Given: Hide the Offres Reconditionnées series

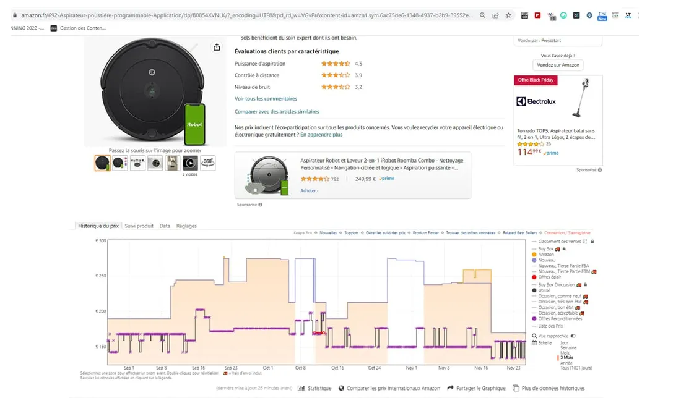Looking at the screenshot, I should (x=534, y=319).
